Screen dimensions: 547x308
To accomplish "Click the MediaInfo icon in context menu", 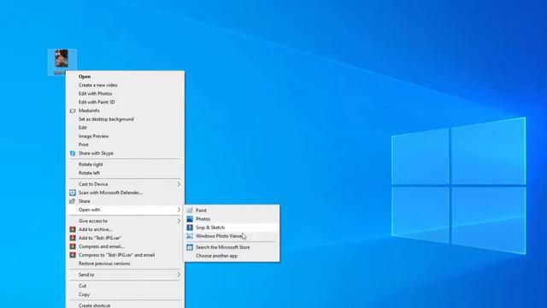I will coord(73,110).
